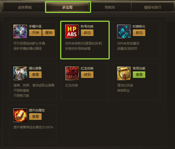Click the 强化装备 armor icon
175x149 pixels.
[x=20, y=73]
